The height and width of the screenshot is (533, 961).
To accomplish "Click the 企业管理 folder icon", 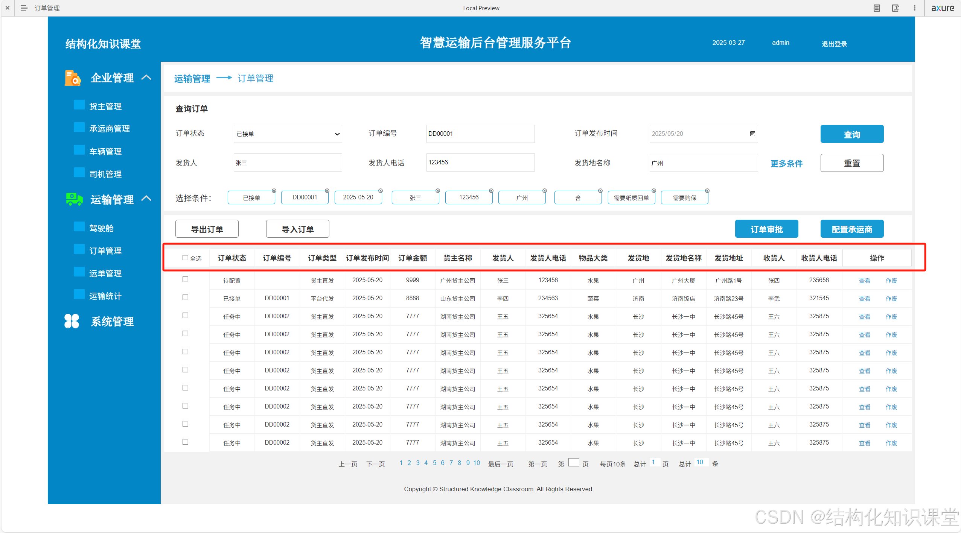I will [x=72, y=78].
